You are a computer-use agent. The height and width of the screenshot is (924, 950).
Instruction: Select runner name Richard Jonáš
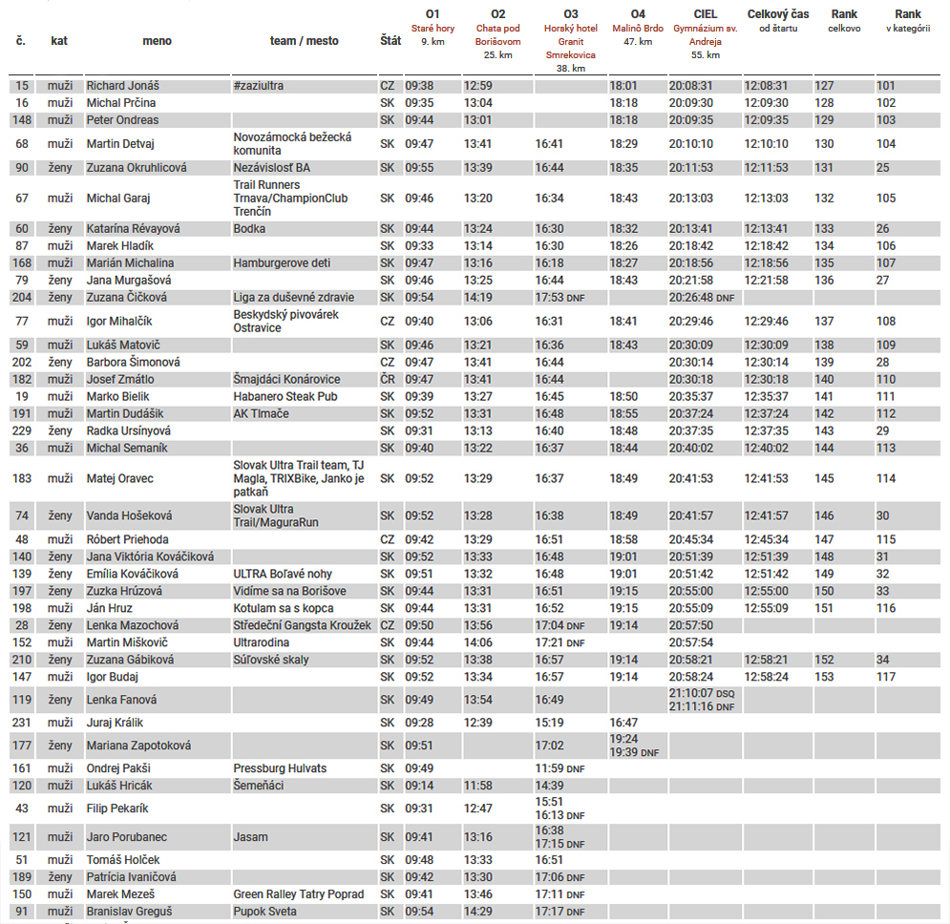[123, 86]
